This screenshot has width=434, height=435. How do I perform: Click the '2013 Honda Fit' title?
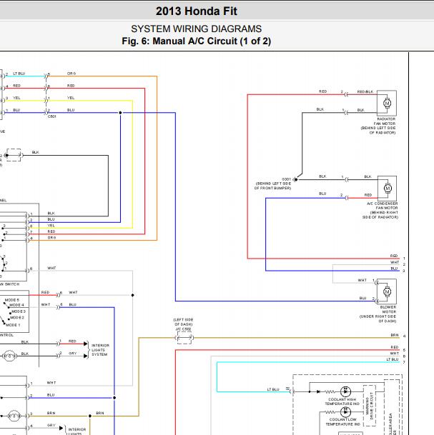[x=197, y=11]
